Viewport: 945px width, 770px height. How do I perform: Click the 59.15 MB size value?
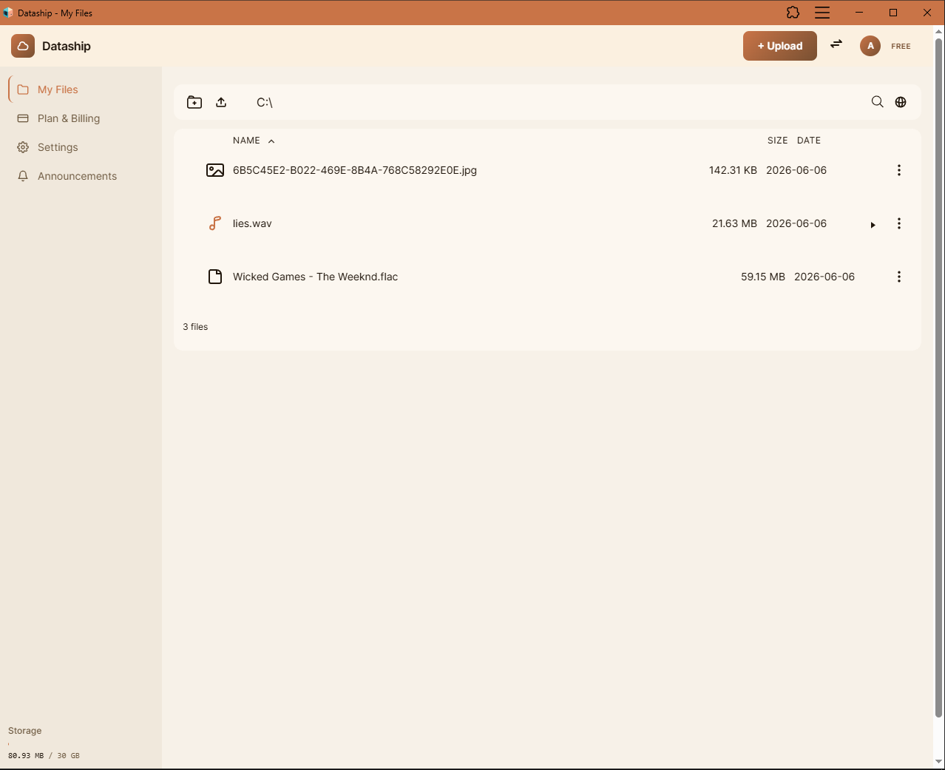click(763, 277)
